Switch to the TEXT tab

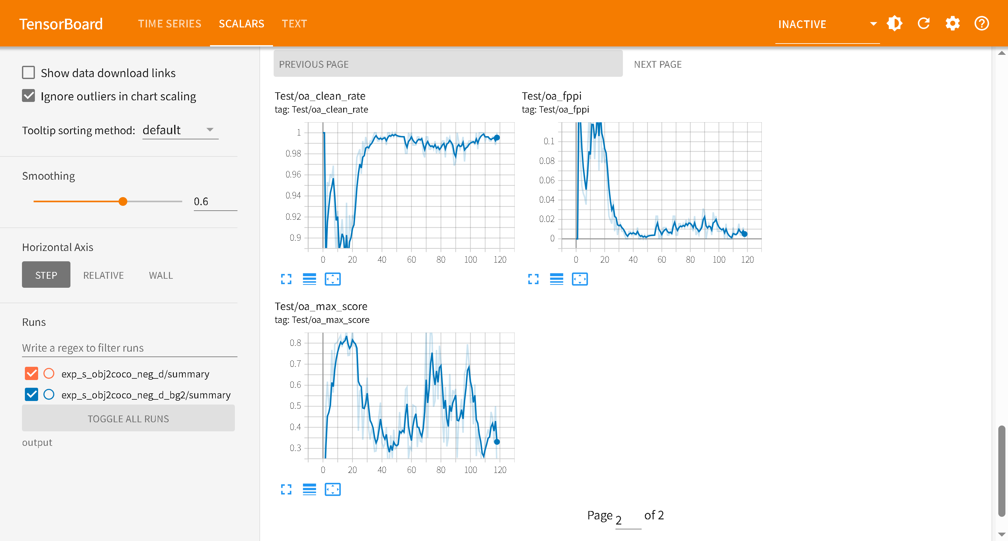[x=294, y=24]
